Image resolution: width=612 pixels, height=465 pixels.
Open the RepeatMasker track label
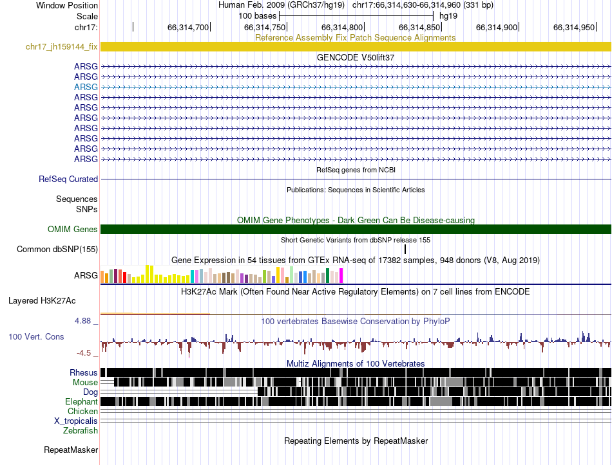point(71,450)
